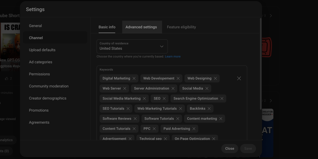Remove the Web Server keyword chip
The height and width of the screenshot is (159, 318).
click(125, 88)
